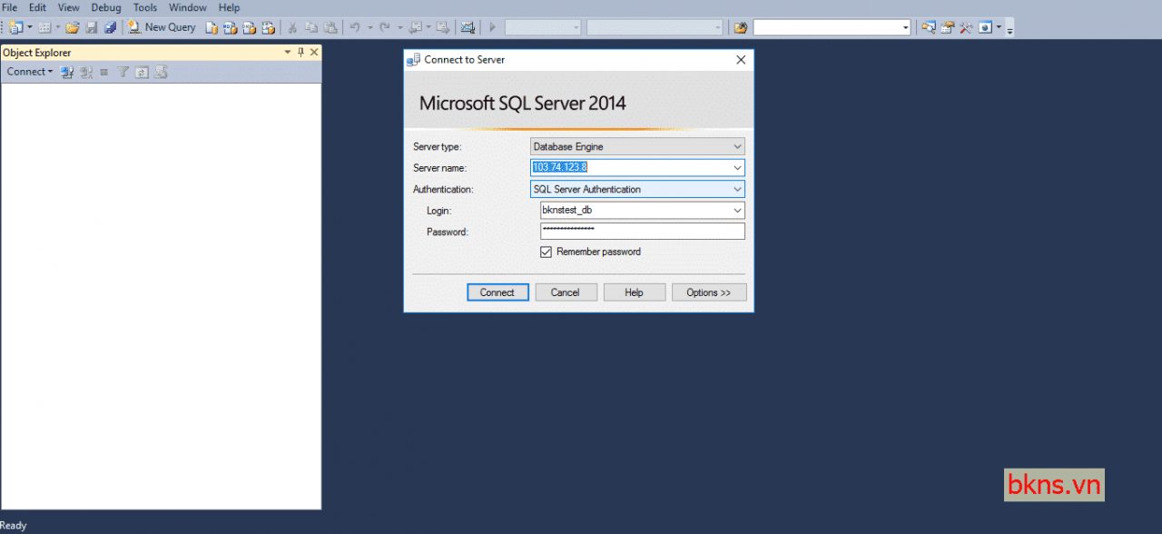Expand the Redo history dropdown arrow

399,27
